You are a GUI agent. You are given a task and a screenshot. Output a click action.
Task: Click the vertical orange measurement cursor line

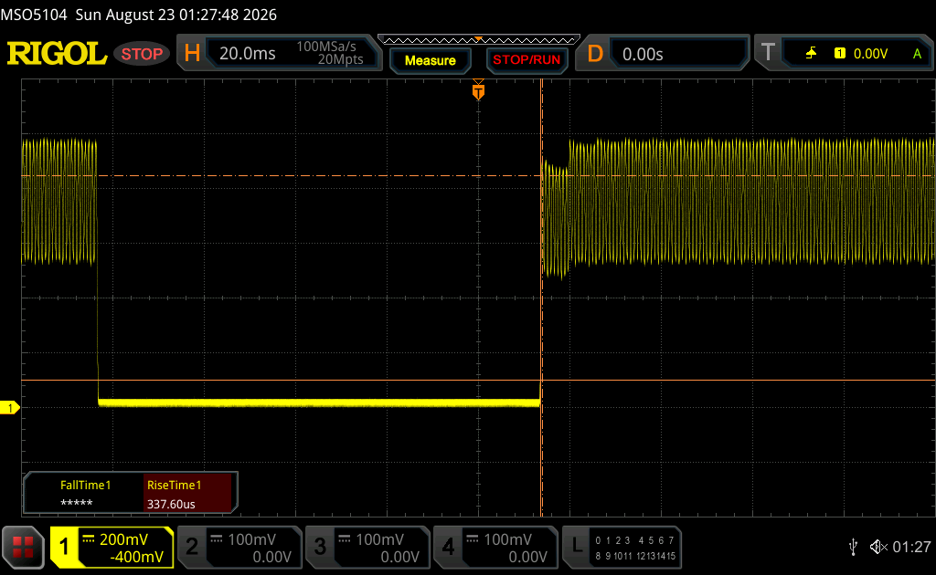541,298
